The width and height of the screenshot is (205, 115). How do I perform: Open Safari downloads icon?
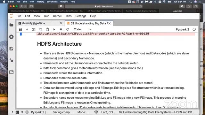click(x=182, y=6)
